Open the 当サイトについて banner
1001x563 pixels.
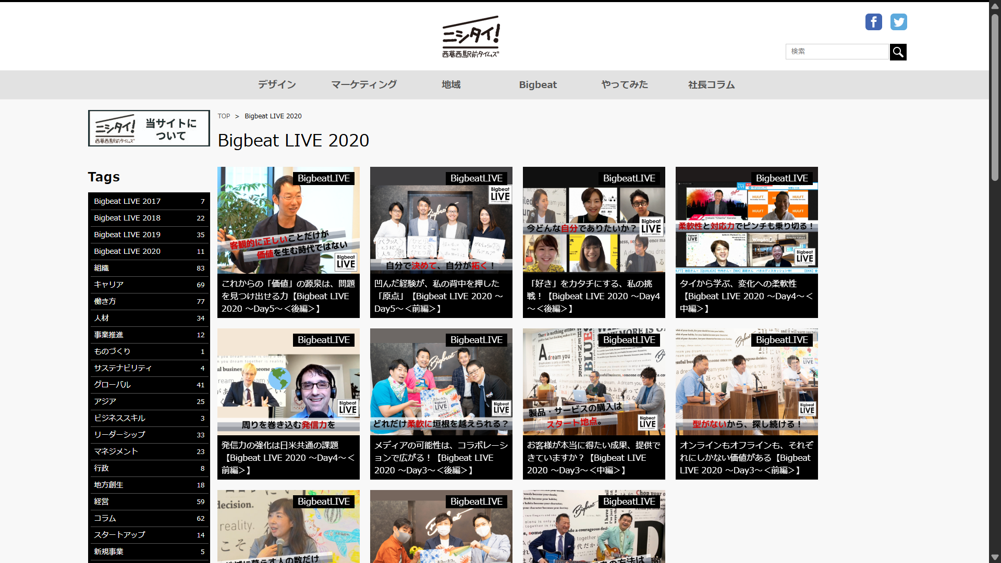(x=149, y=128)
